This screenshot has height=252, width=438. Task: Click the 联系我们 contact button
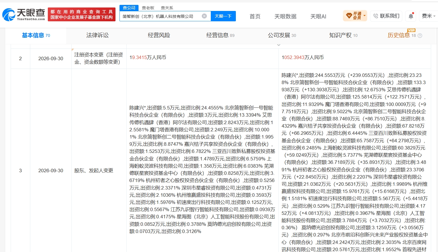[x=386, y=16]
